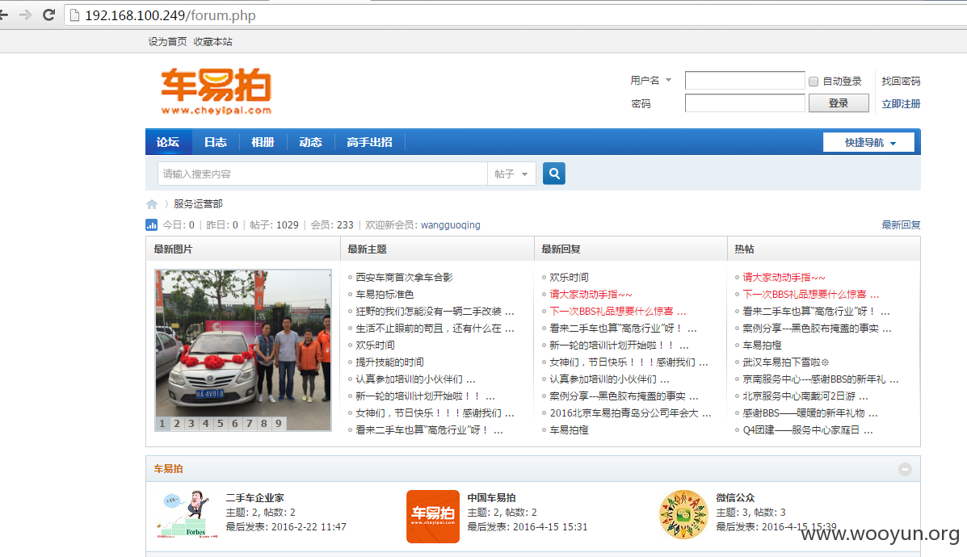
Task: Click the blue statistics chart icon
Action: 151,225
